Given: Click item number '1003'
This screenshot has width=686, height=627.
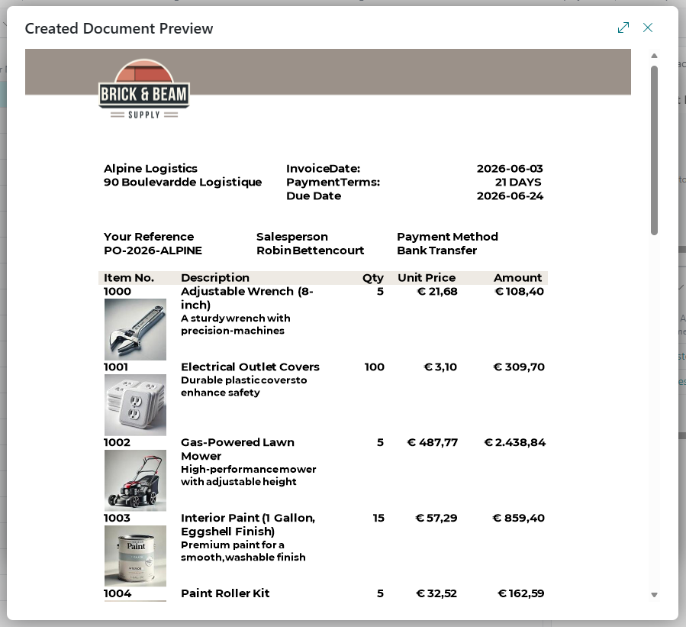Looking at the screenshot, I should tap(117, 518).
